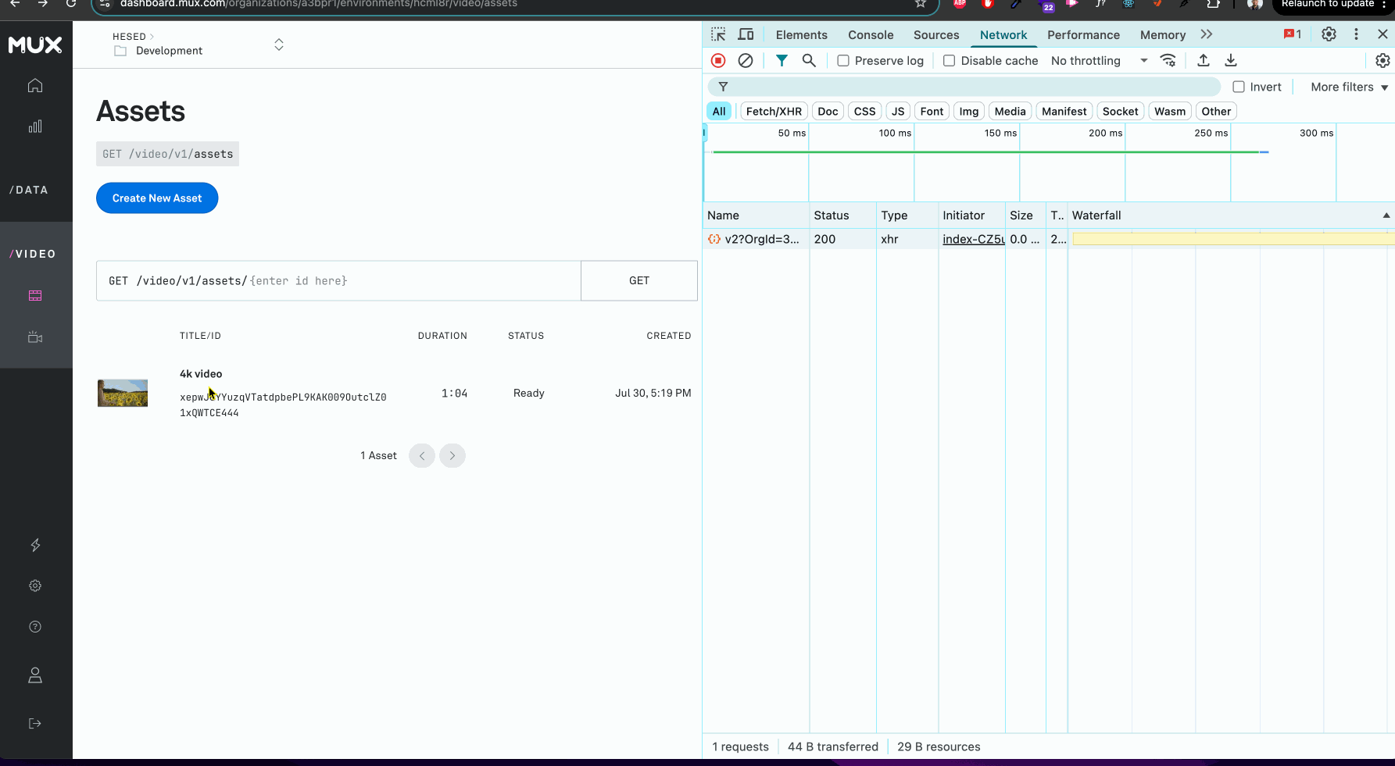Show more DevTools tabs chevron

coord(1207,34)
